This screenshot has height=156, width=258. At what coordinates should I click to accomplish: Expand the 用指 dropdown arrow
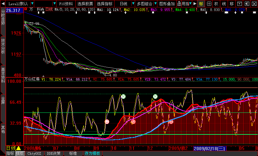tap(190, 4)
